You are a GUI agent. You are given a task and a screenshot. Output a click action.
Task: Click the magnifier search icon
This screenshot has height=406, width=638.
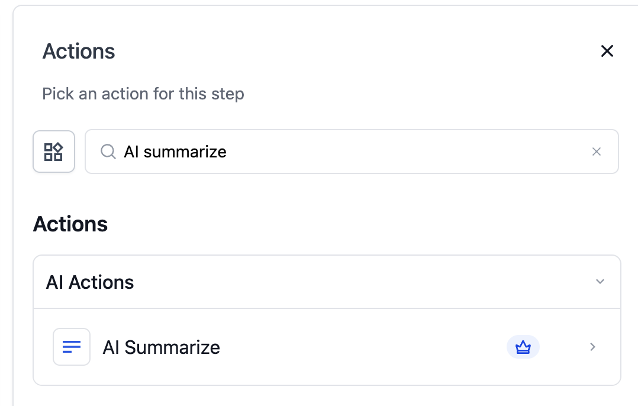point(108,152)
